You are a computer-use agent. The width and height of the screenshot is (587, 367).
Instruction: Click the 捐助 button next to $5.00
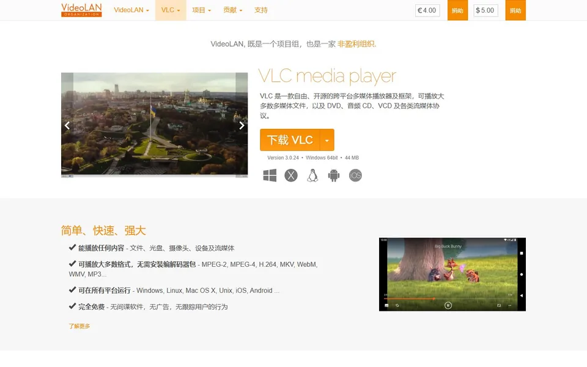[x=515, y=10]
